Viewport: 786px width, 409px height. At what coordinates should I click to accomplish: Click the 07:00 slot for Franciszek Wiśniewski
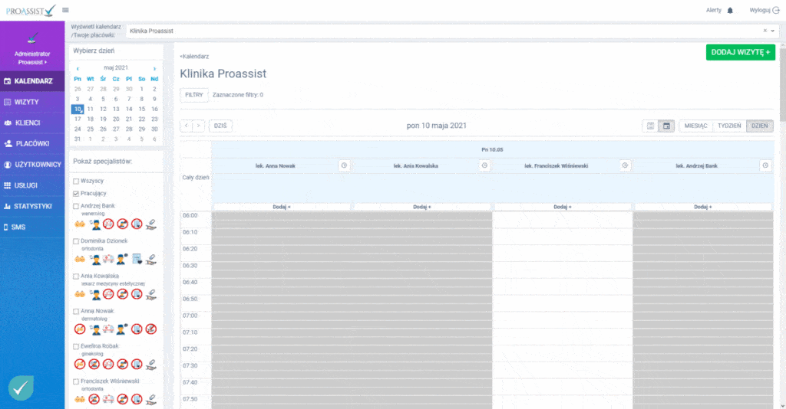click(563, 316)
